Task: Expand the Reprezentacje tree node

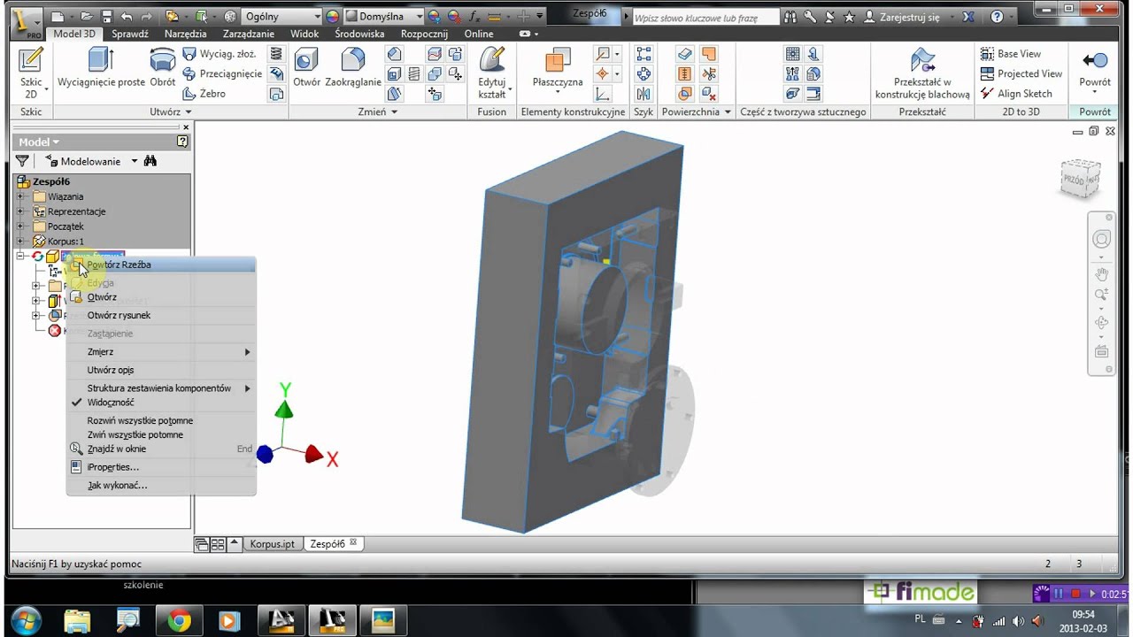Action: (21, 211)
